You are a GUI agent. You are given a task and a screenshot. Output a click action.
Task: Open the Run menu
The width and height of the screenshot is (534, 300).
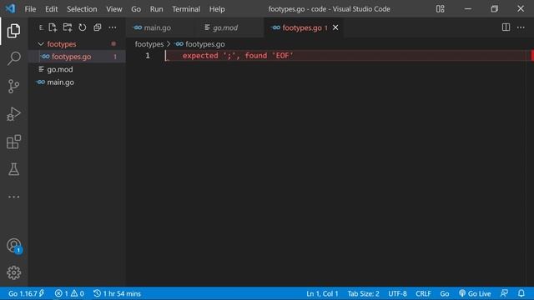tap(156, 9)
